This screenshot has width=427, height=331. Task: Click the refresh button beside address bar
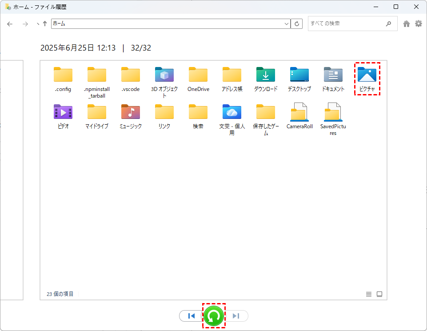click(x=297, y=24)
